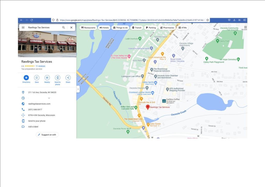Select the Valley Spirits map marker

(x=156, y=83)
